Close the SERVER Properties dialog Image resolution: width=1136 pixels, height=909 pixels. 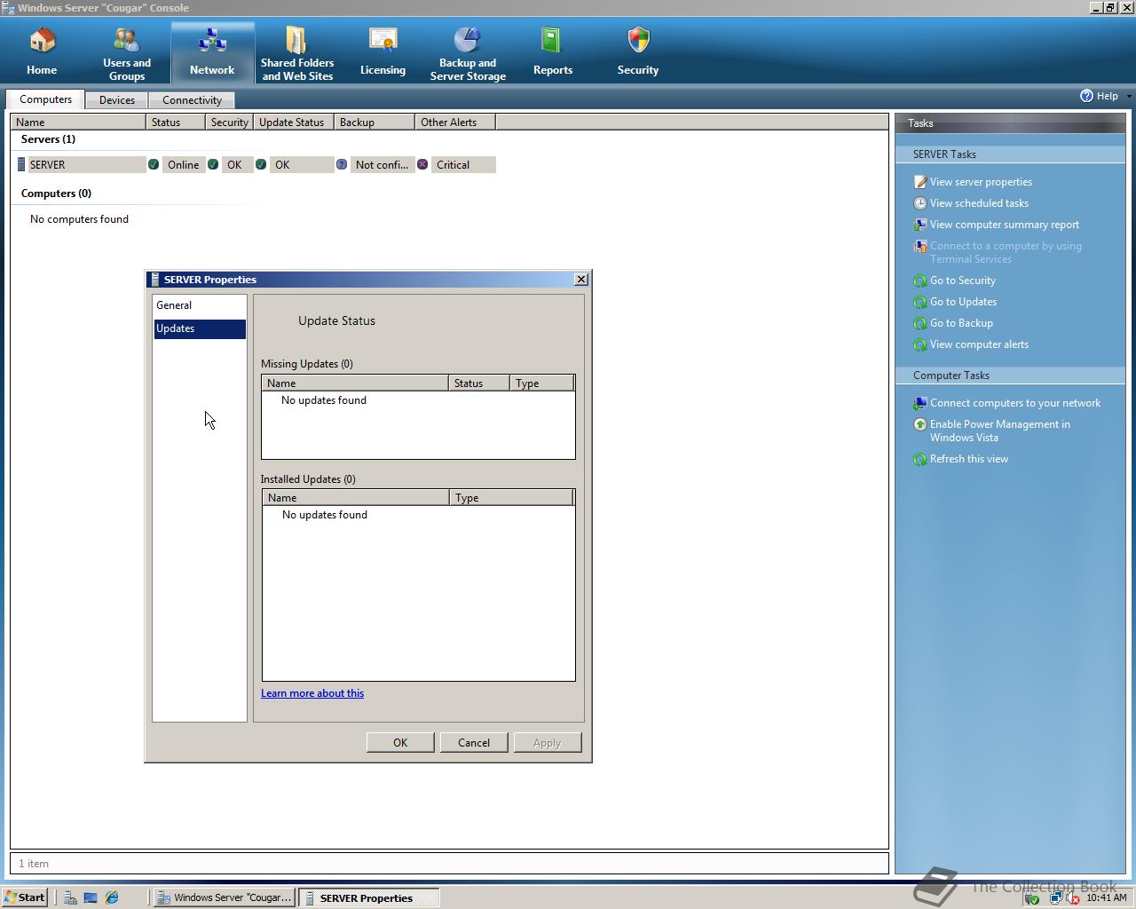tap(581, 280)
